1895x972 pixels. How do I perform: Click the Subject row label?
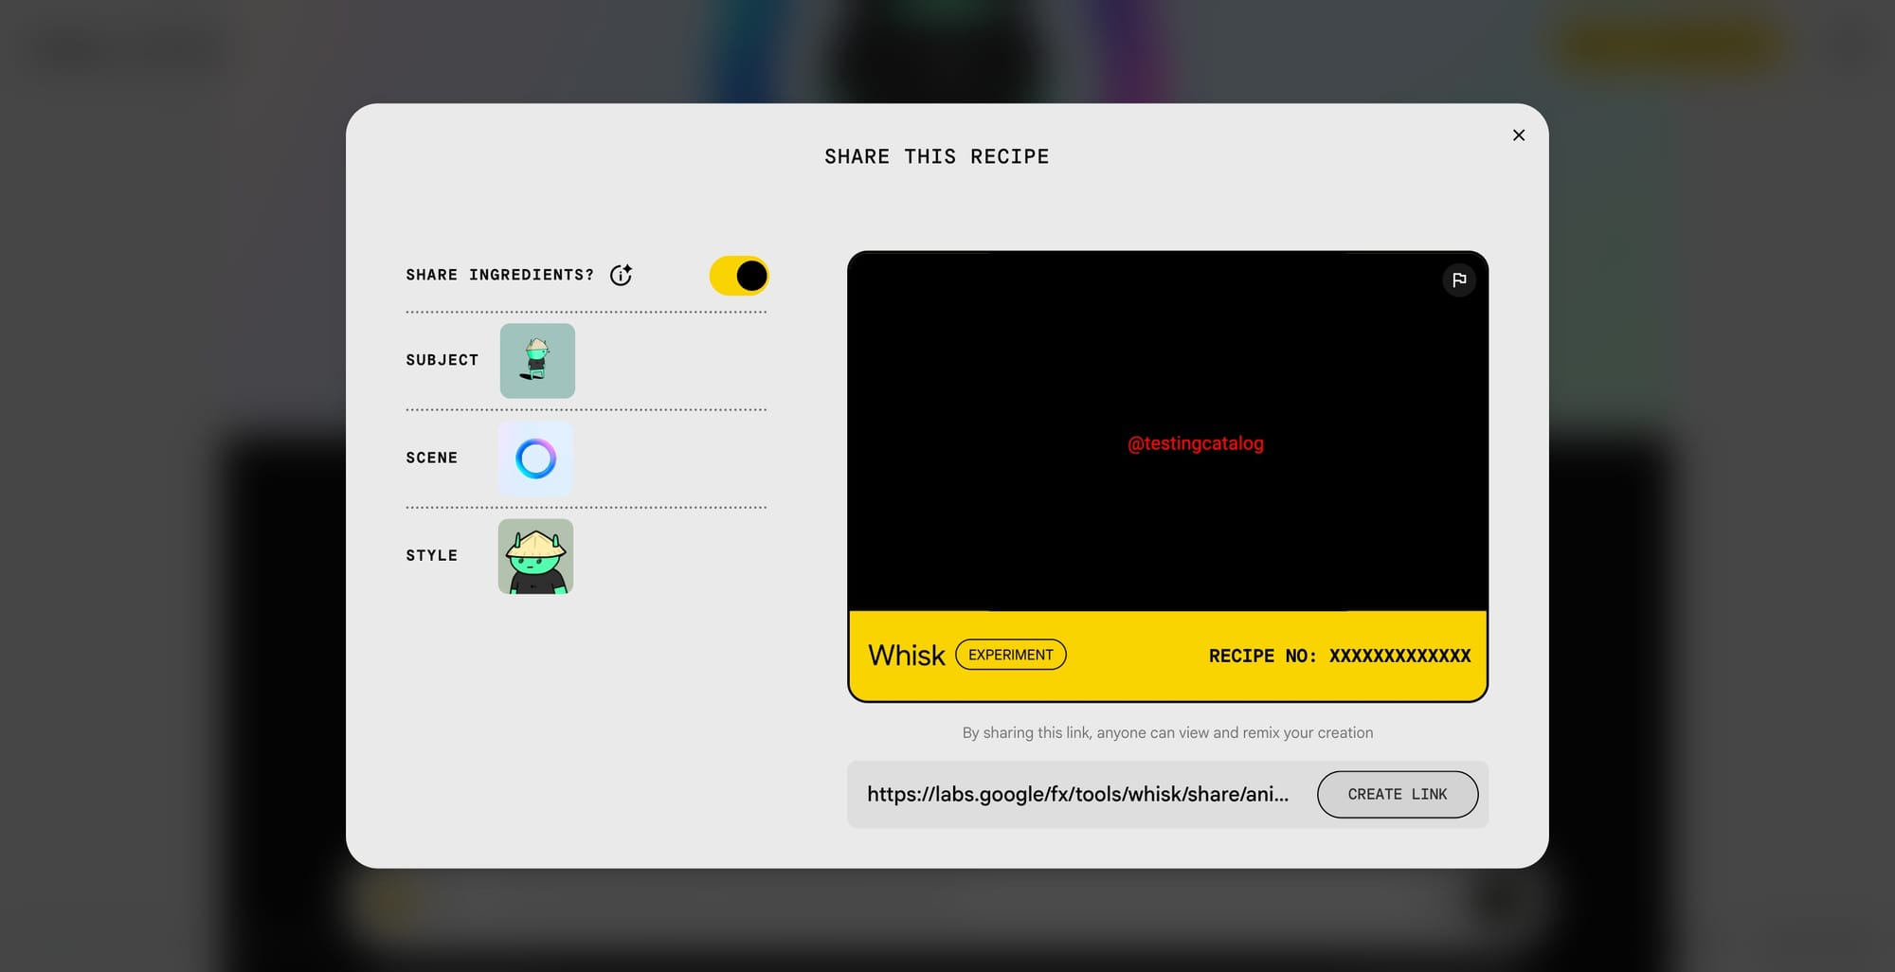tap(442, 360)
